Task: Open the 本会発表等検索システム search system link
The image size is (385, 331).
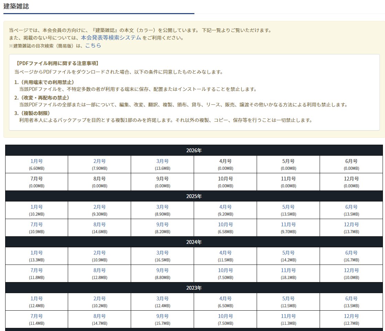Action: (110, 38)
